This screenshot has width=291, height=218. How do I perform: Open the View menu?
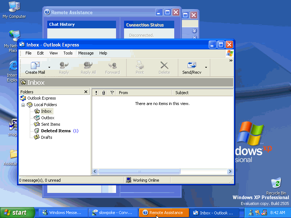[x=53, y=53]
